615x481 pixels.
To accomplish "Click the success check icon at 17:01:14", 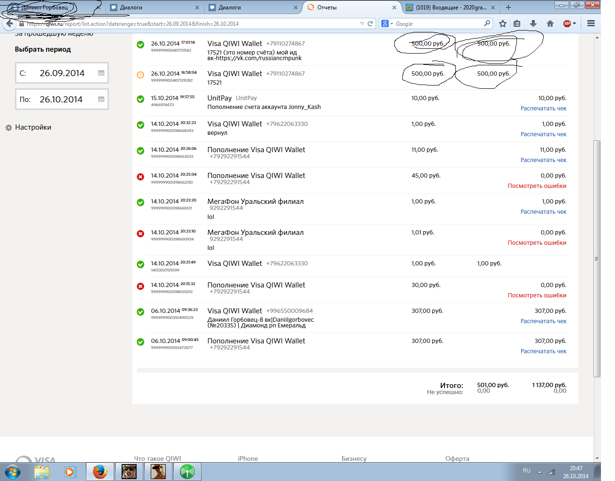I will (x=140, y=45).
